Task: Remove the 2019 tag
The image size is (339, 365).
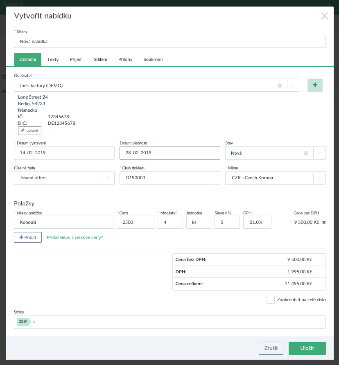Action: pos(34,322)
